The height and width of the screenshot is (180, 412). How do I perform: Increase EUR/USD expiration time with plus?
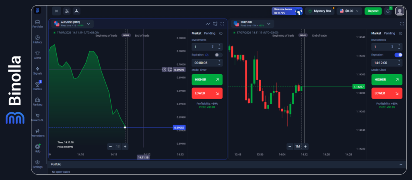coord(399,61)
